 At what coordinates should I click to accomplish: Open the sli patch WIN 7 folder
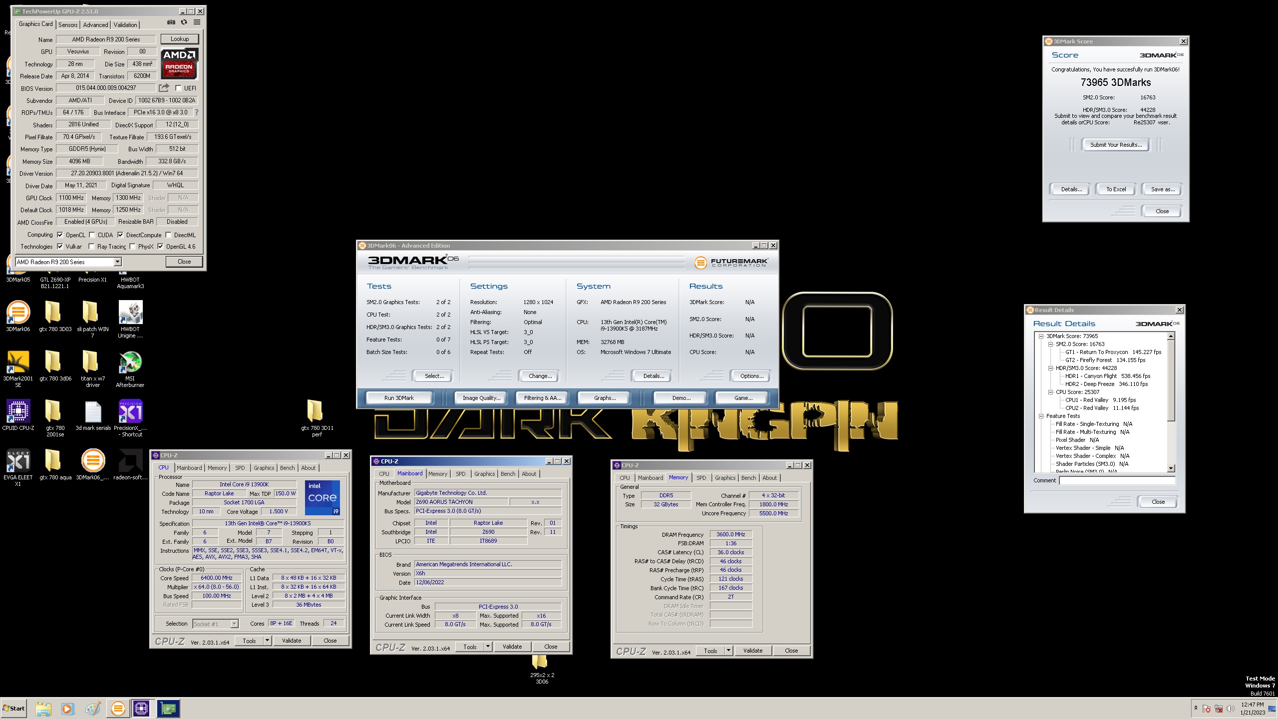coord(93,319)
